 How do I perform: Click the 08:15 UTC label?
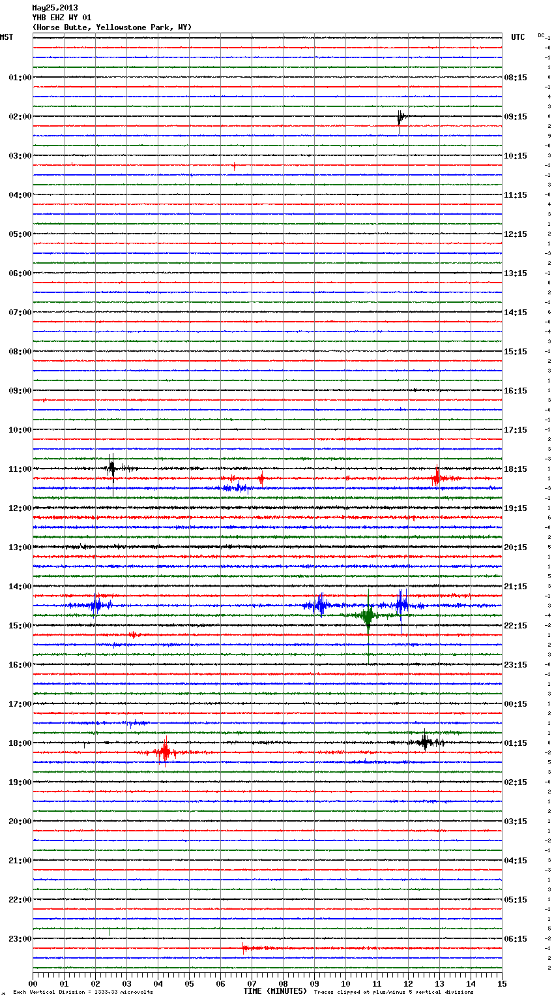click(x=516, y=78)
